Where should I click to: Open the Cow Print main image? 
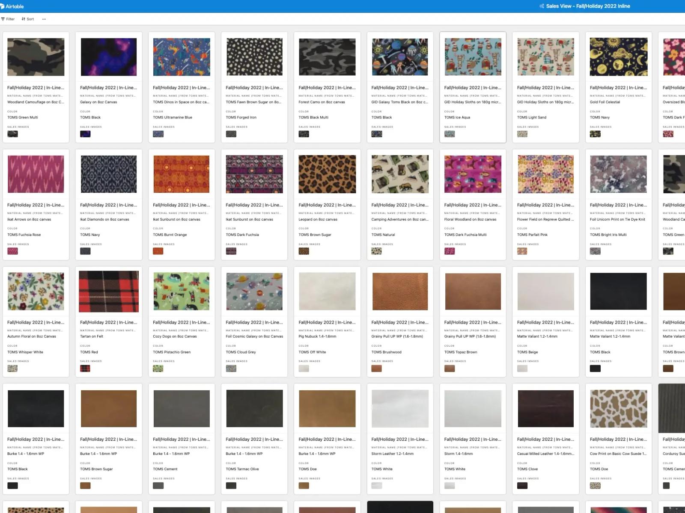618,409
